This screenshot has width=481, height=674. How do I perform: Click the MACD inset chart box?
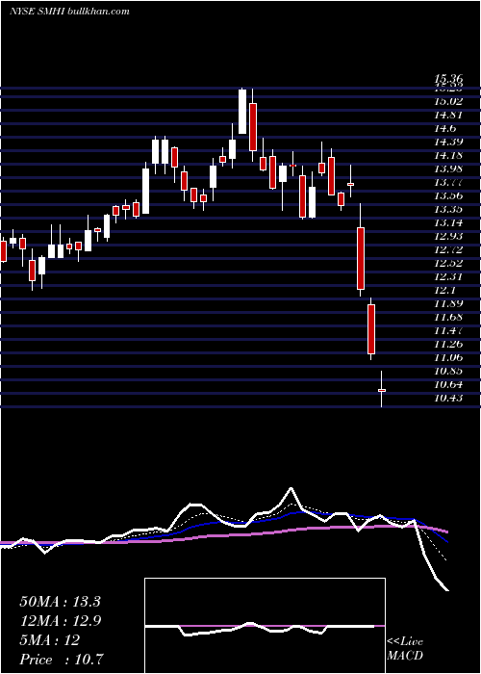265,626
